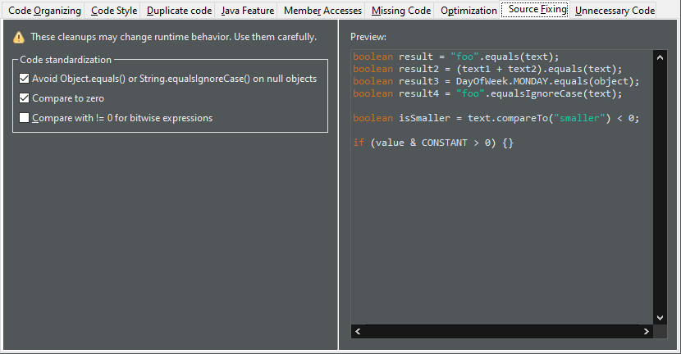Select the Duplicate code tab
The width and height of the screenshot is (681, 354).
tap(179, 11)
